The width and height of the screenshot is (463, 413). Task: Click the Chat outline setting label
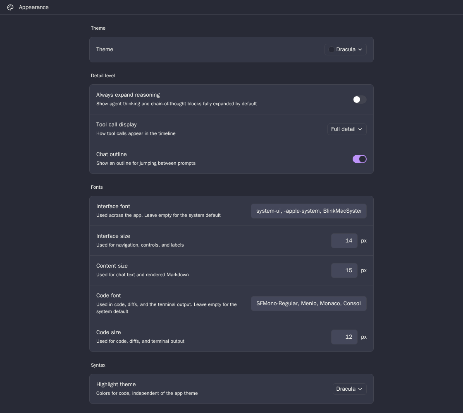(x=111, y=154)
